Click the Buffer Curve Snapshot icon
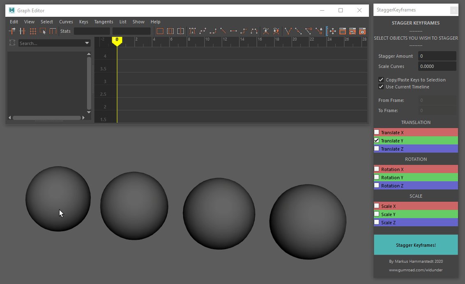Screen dimensions: 465x284 266,31
